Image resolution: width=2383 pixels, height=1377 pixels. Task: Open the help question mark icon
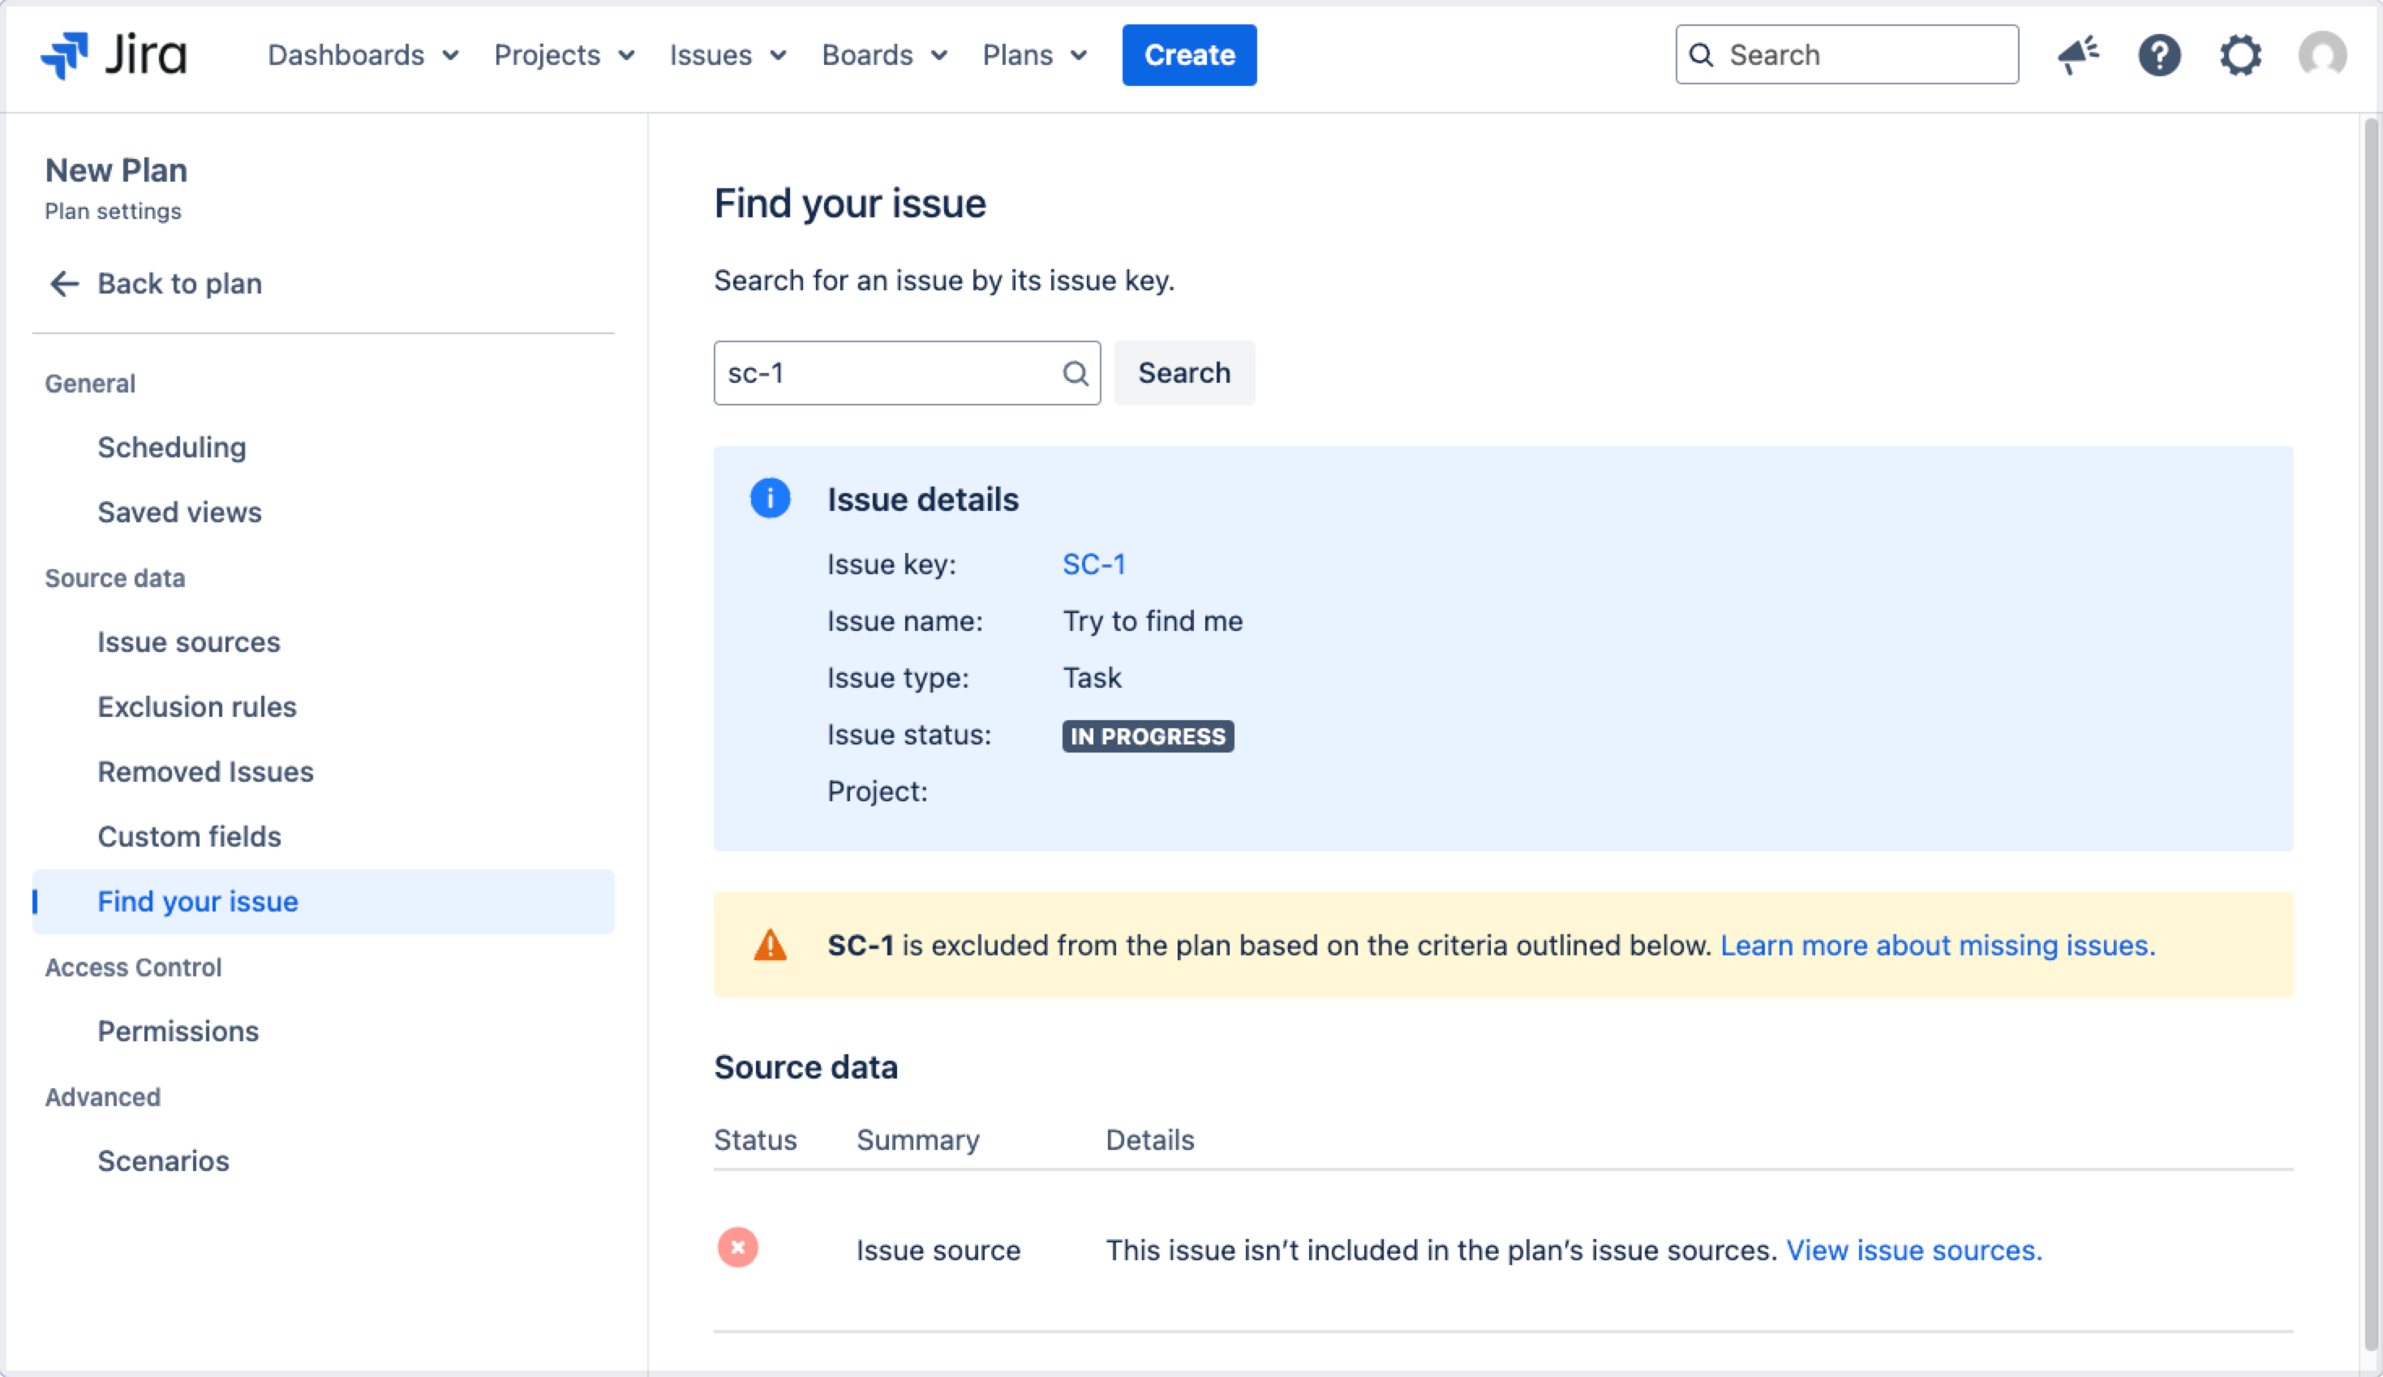coord(2159,55)
